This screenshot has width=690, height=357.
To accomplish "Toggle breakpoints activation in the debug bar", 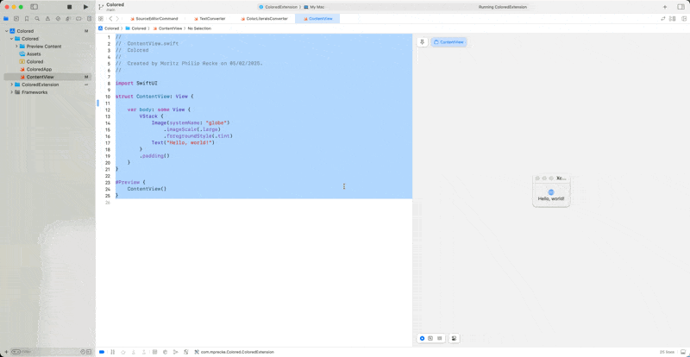I will 102,352.
